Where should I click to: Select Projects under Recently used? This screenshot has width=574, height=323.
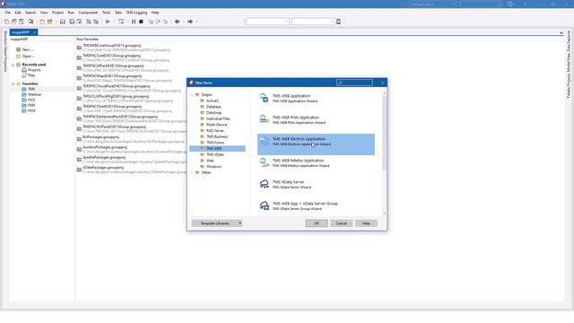pos(34,70)
